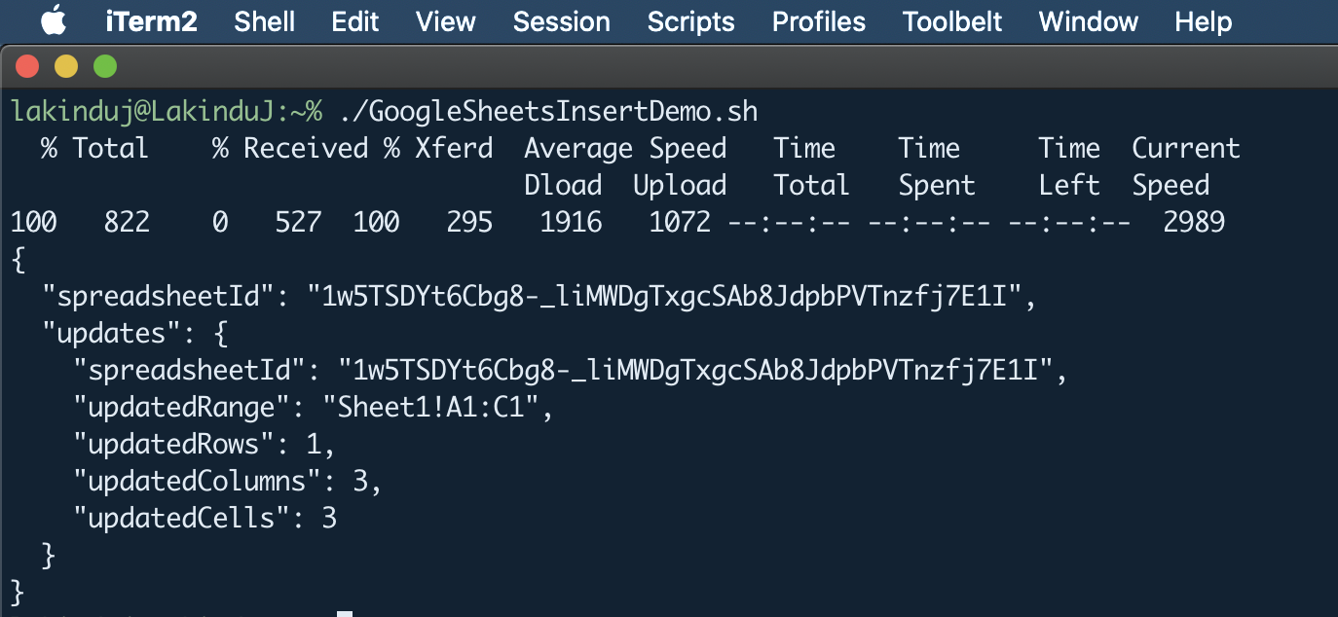Open the Toolbelt menu
This screenshot has height=617, width=1338.
coord(952,21)
